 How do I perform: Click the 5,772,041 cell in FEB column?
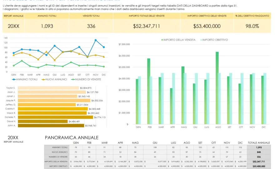click(89, 161)
